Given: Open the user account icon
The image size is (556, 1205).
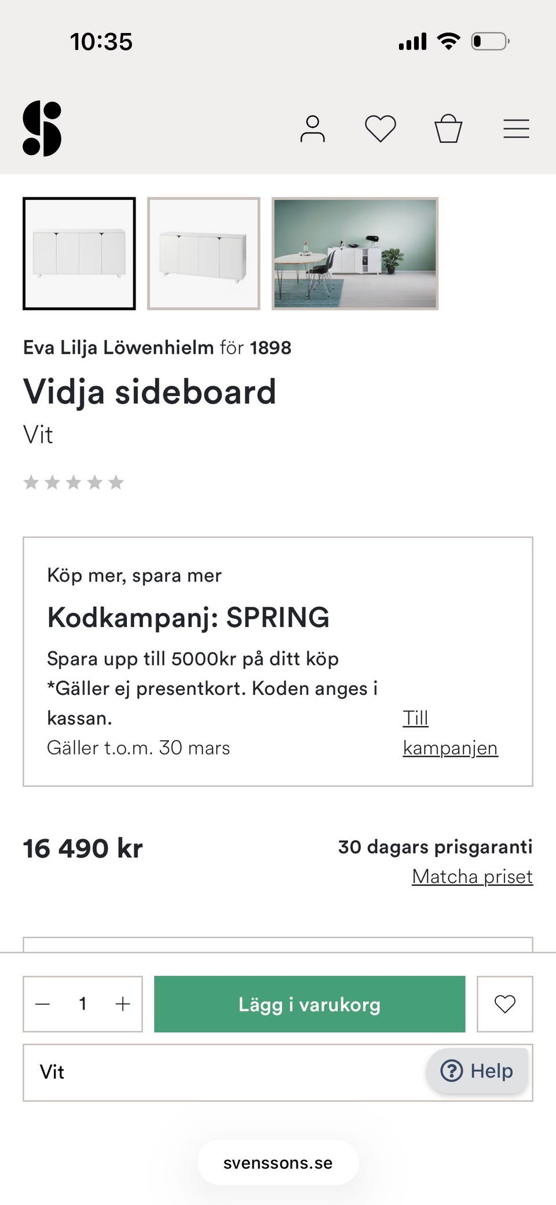Looking at the screenshot, I should point(313,129).
